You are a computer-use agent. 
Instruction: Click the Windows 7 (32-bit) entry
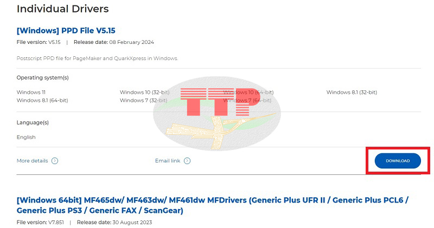143,100
